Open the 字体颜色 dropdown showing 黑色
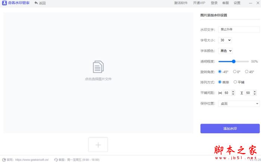The width and height of the screenshot is (261, 162). click(x=225, y=51)
